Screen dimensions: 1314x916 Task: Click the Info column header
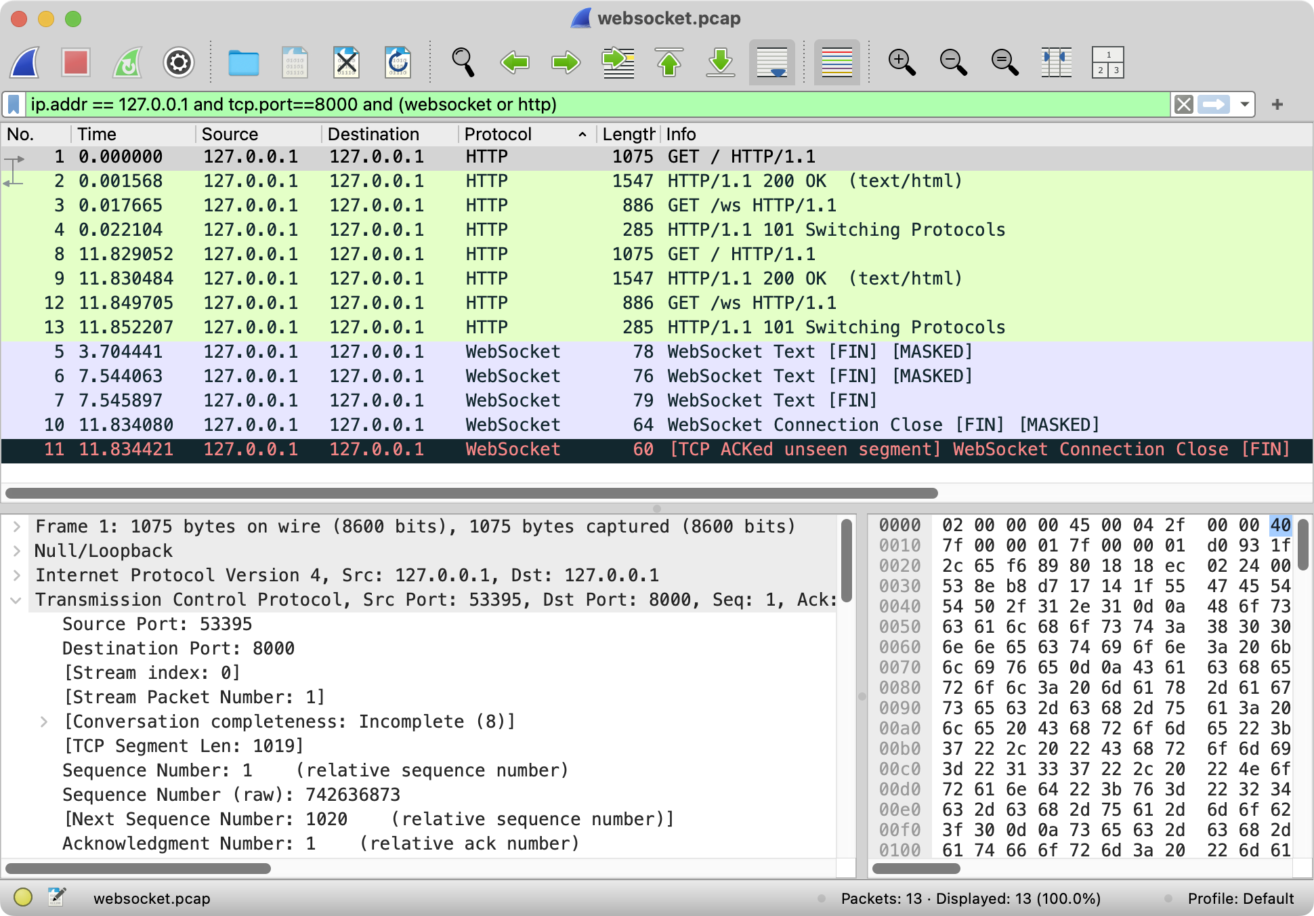pos(681,134)
